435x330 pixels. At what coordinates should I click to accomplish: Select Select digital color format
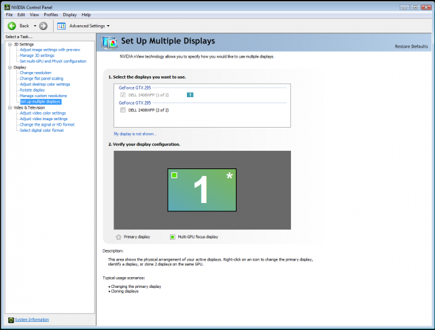pos(41,130)
